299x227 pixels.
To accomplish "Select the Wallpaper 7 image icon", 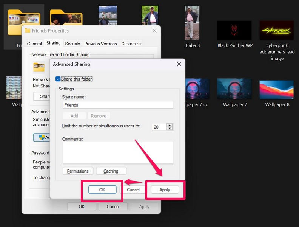I will click(234, 89).
